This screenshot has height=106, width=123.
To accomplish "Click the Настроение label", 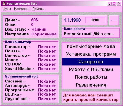I will pos(17,34).
